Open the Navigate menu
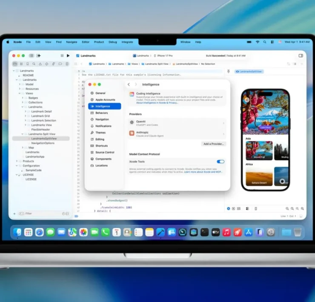Viewport: 315px width, 302px height. [x=72, y=42]
